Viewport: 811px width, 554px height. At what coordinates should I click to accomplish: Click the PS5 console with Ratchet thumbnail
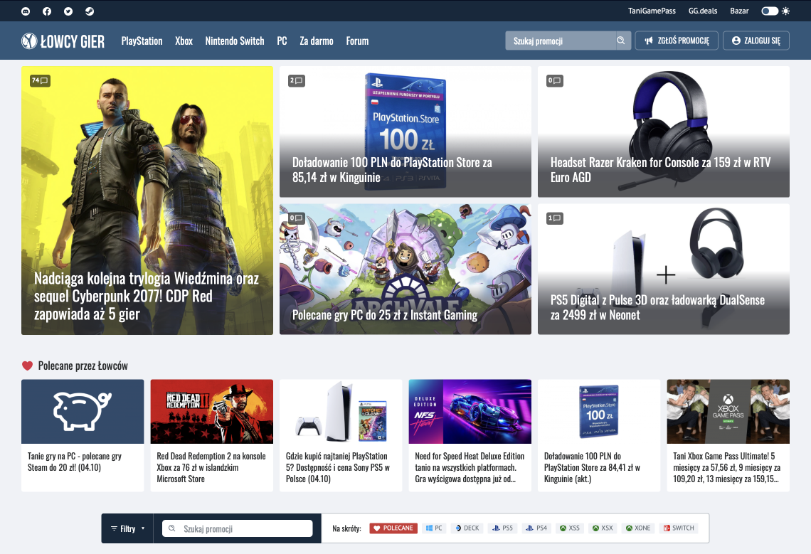click(341, 411)
